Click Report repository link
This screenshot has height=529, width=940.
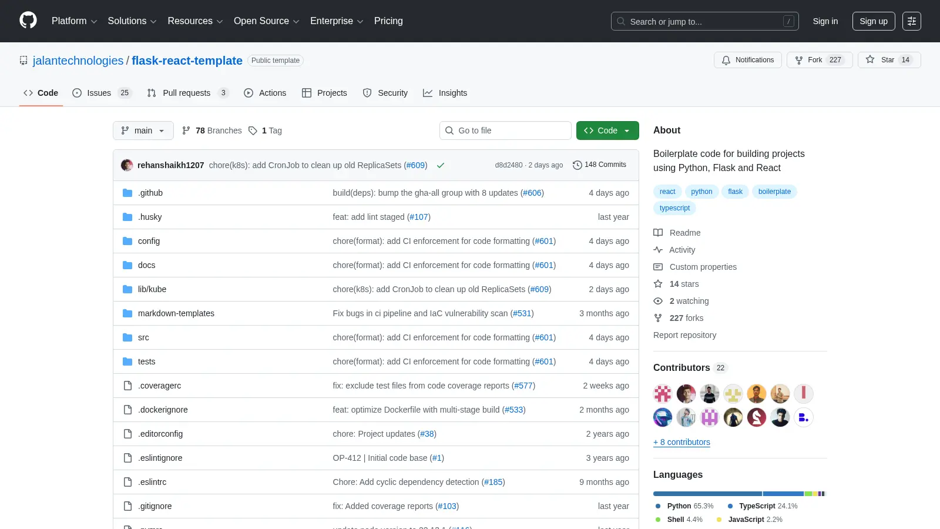[x=684, y=335]
